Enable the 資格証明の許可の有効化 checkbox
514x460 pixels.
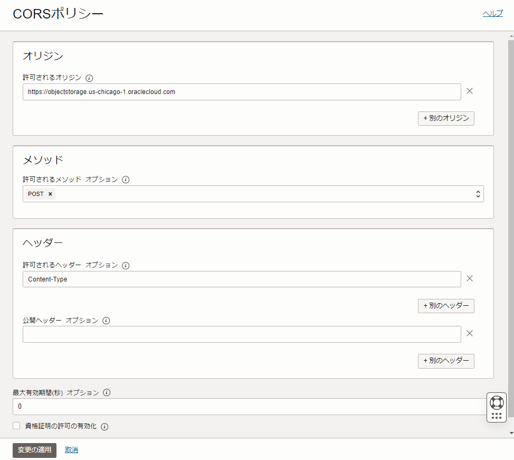tap(16, 426)
